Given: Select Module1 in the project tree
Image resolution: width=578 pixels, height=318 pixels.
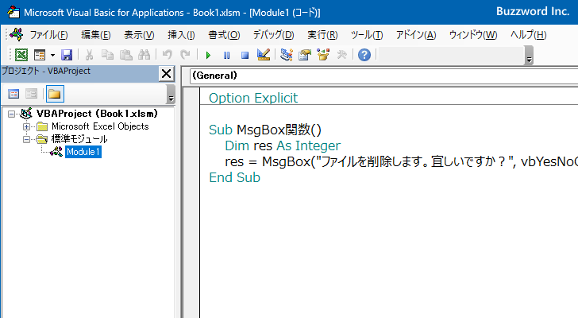Looking at the screenshot, I should 83,152.
